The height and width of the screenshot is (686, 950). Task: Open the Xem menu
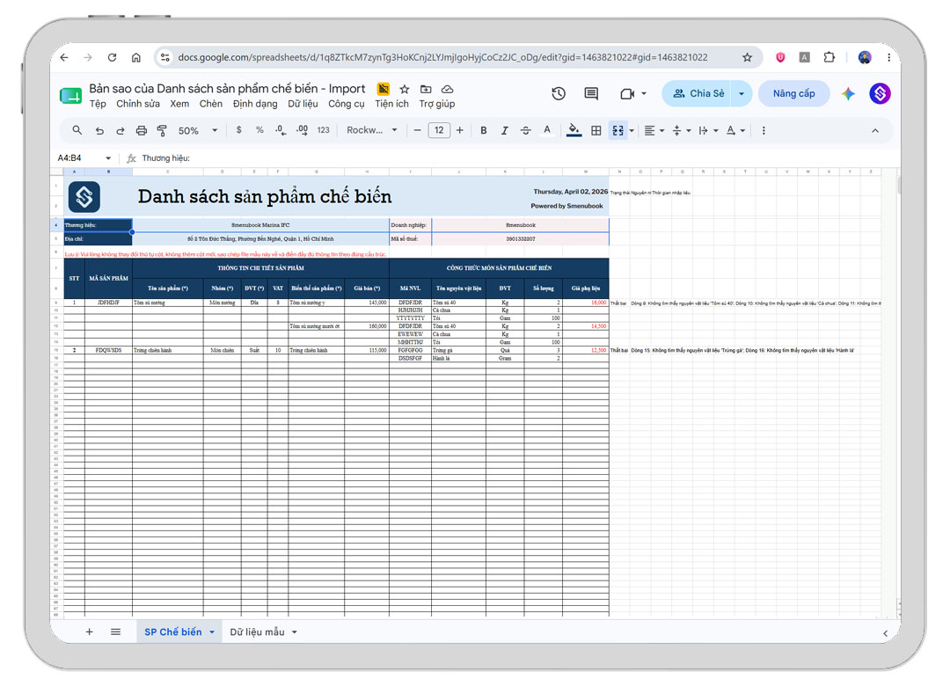[x=179, y=105]
